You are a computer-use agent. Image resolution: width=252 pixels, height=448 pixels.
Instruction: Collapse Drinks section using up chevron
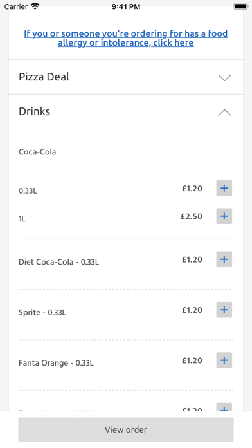[224, 113]
